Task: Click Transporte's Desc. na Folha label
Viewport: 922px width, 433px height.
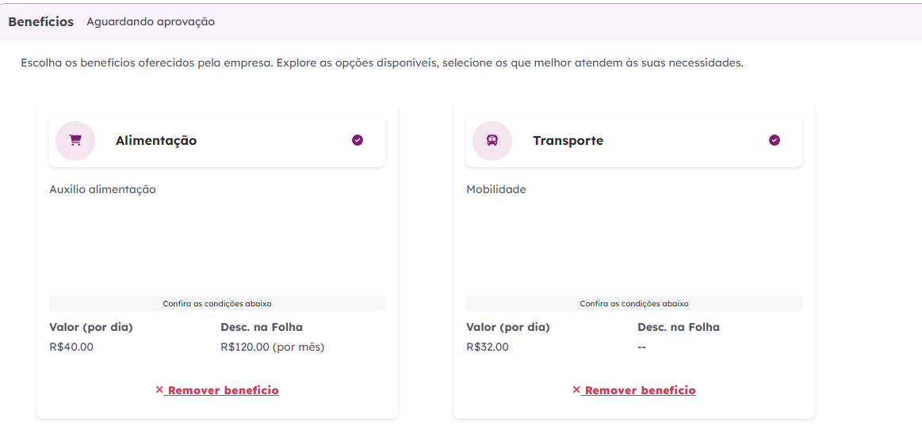Action: pos(679,327)
